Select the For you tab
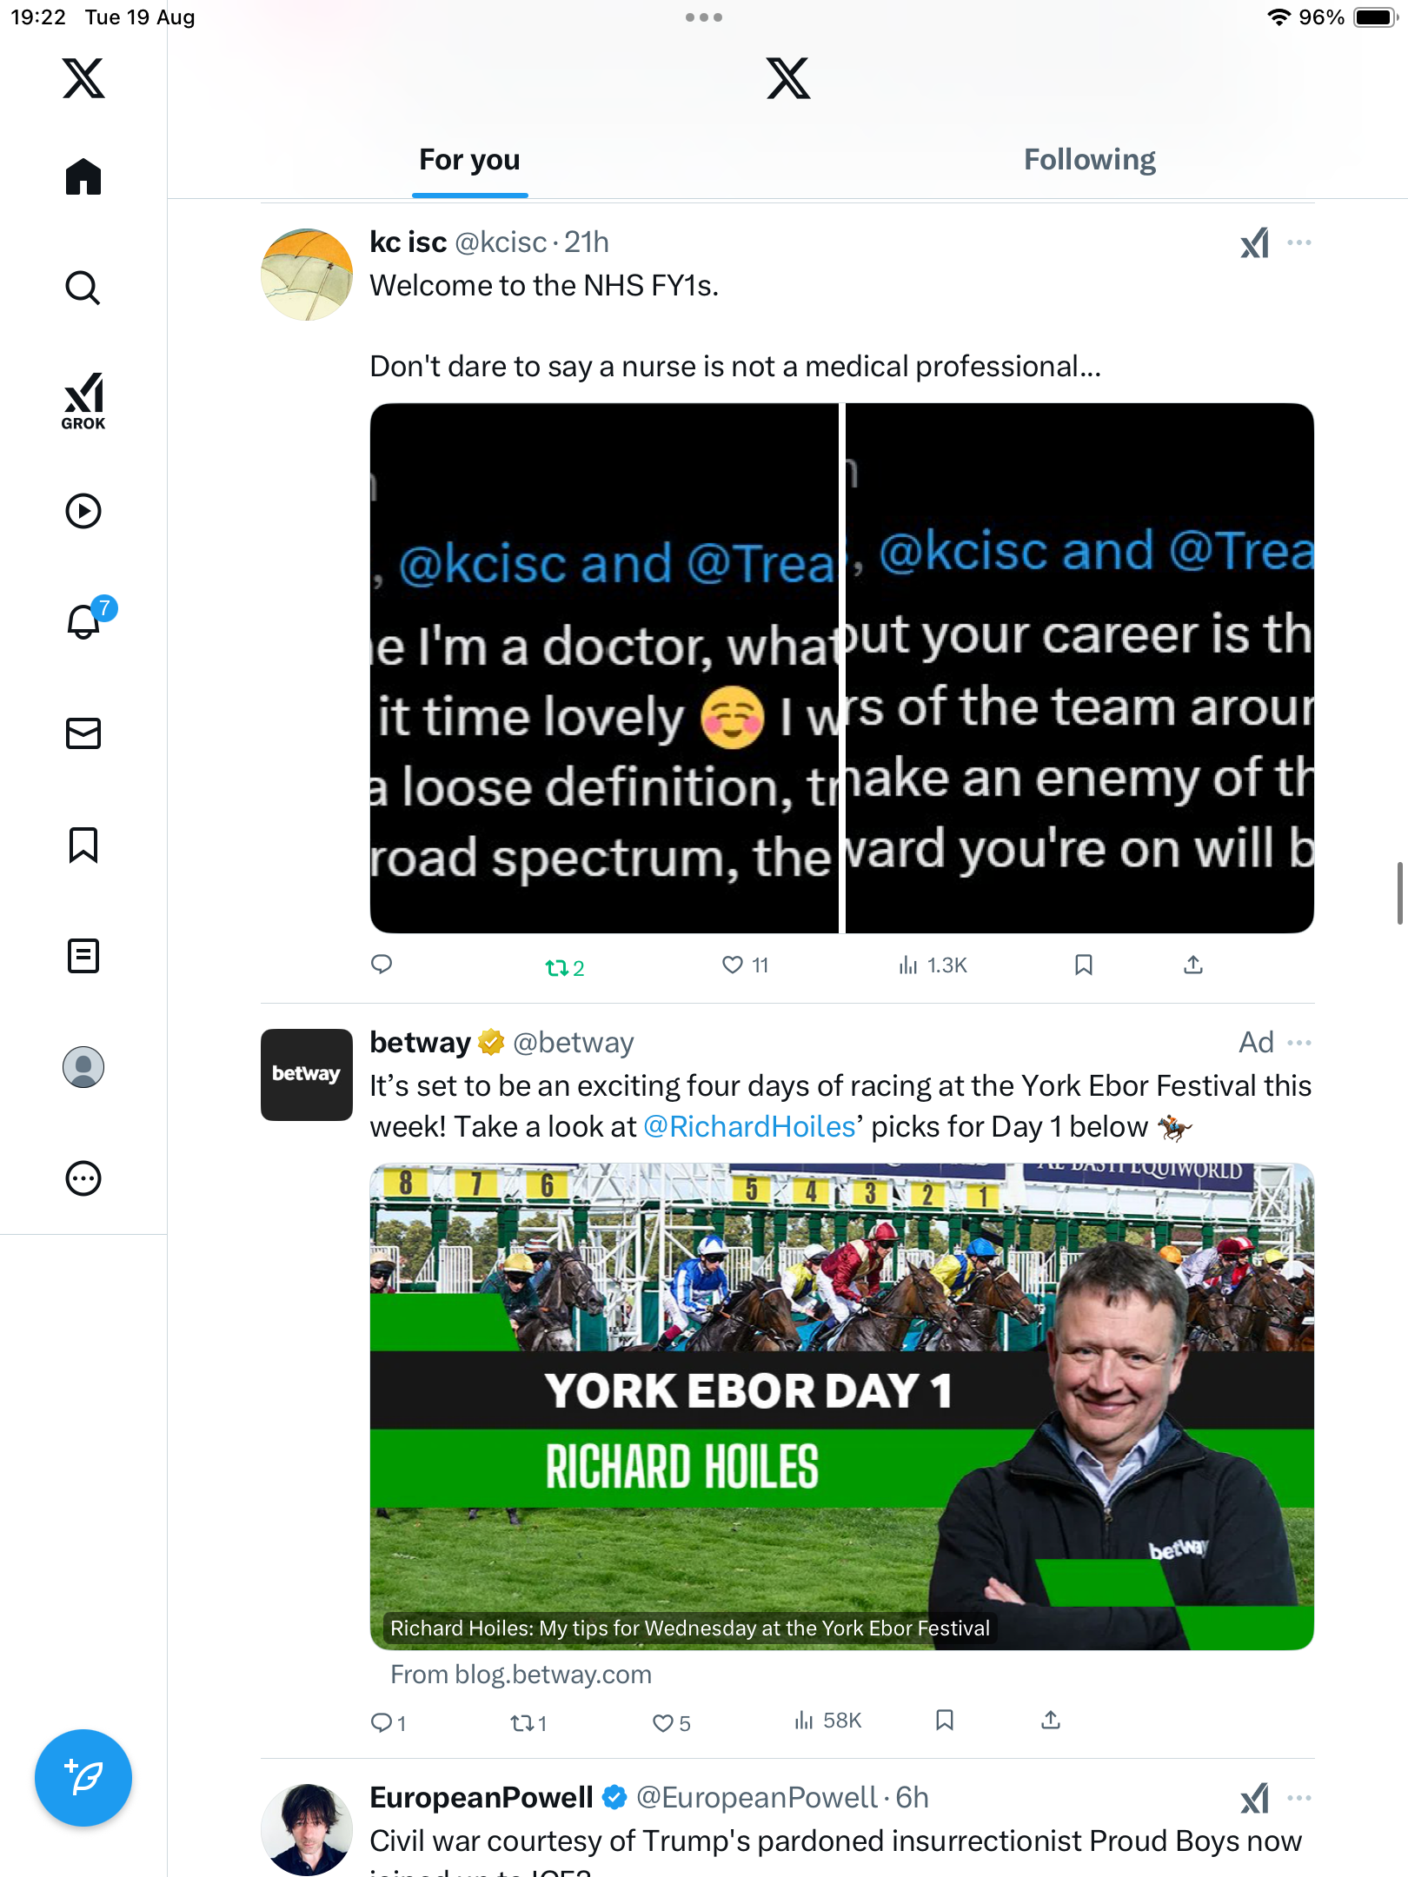 click(469, 160)
